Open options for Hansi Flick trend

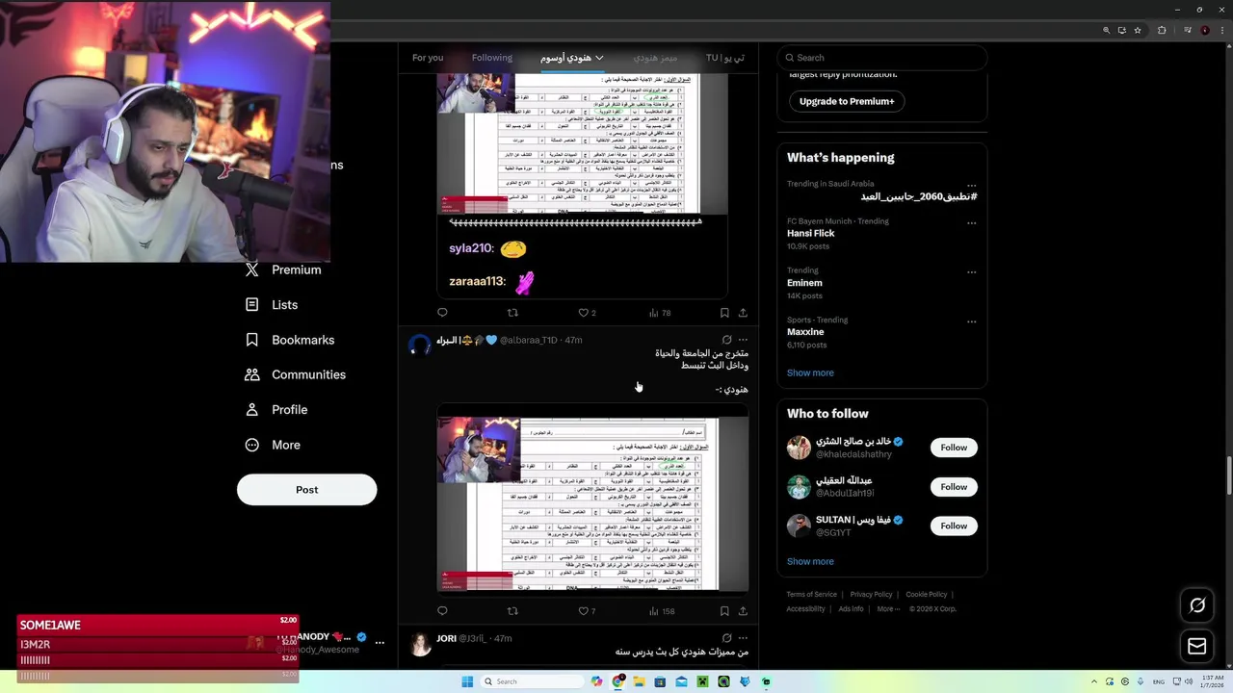pyautogui.click(x=971, y=222)
